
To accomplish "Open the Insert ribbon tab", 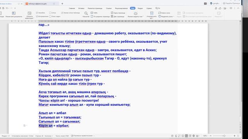I will pos(81,8).
